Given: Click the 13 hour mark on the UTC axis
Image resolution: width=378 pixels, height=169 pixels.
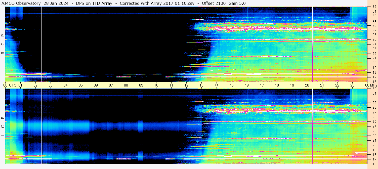Looking at the screenshot, I should [x=201, y=85].
